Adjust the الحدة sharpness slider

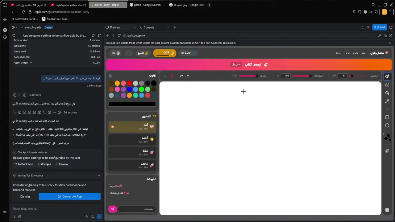[x=249, y=76]
